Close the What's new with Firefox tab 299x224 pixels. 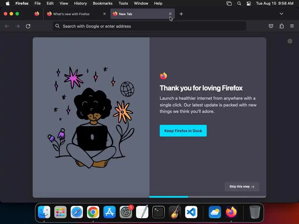click(105, 14)
